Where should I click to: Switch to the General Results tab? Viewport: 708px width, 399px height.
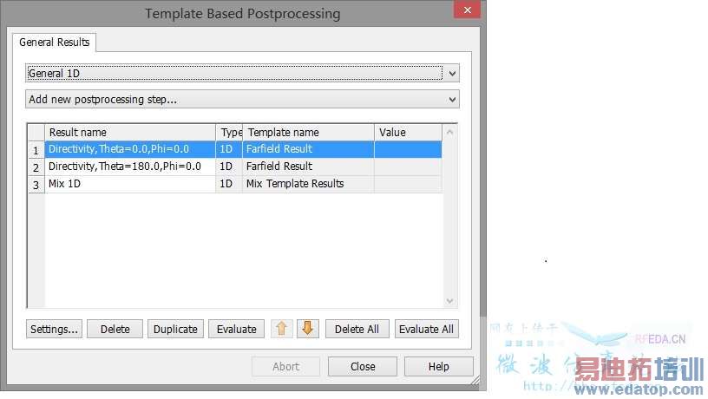click(55, 42)
